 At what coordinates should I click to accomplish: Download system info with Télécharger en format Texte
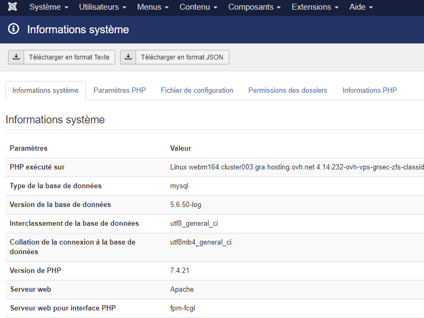coord(62,57)
